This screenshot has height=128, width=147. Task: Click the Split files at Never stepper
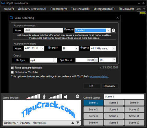(96, 60)
